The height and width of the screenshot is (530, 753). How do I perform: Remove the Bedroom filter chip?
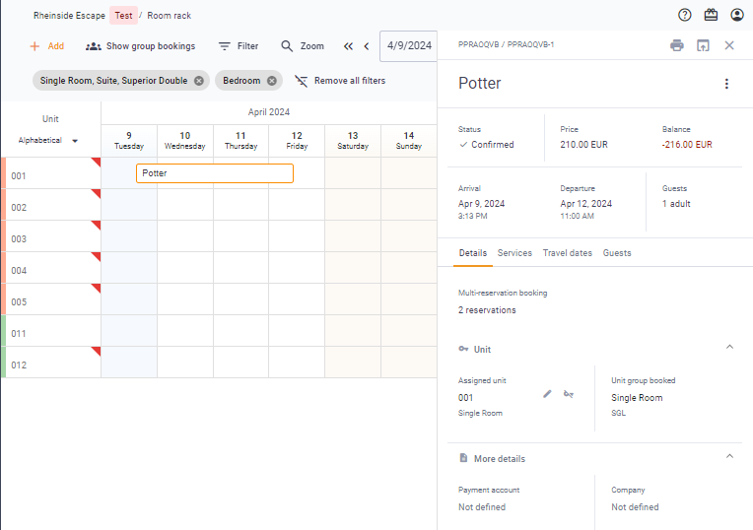click(x=272, y=81)
